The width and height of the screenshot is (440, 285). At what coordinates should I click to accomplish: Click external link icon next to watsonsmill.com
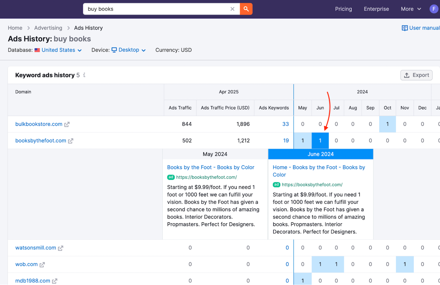61,248
